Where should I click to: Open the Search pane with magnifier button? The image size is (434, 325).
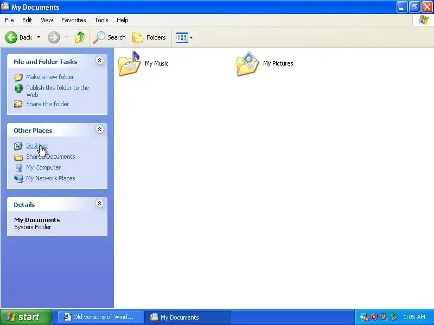(110, 37)
